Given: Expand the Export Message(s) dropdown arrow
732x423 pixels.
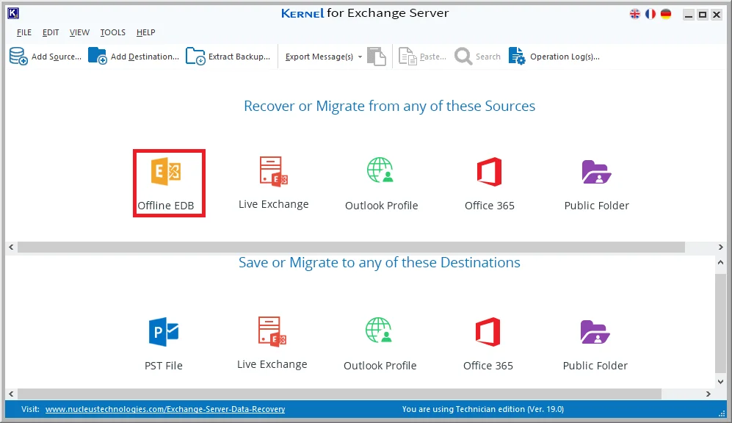Looking at the screenshot, I should point(360,56).
